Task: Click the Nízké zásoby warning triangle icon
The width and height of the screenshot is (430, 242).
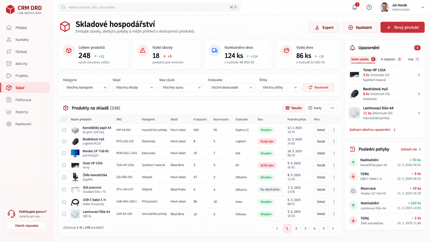Action: 143,50
